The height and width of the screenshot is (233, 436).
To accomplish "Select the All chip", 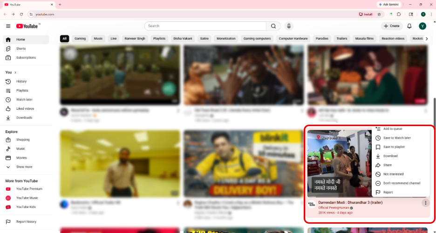I will (x=64, y=39).
